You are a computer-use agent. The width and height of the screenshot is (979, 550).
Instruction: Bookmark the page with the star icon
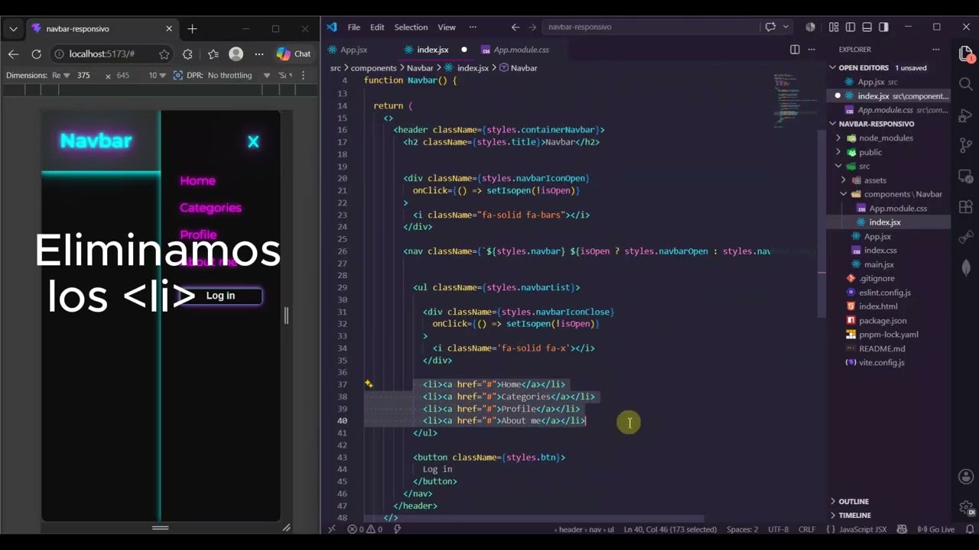pos(164,54)
